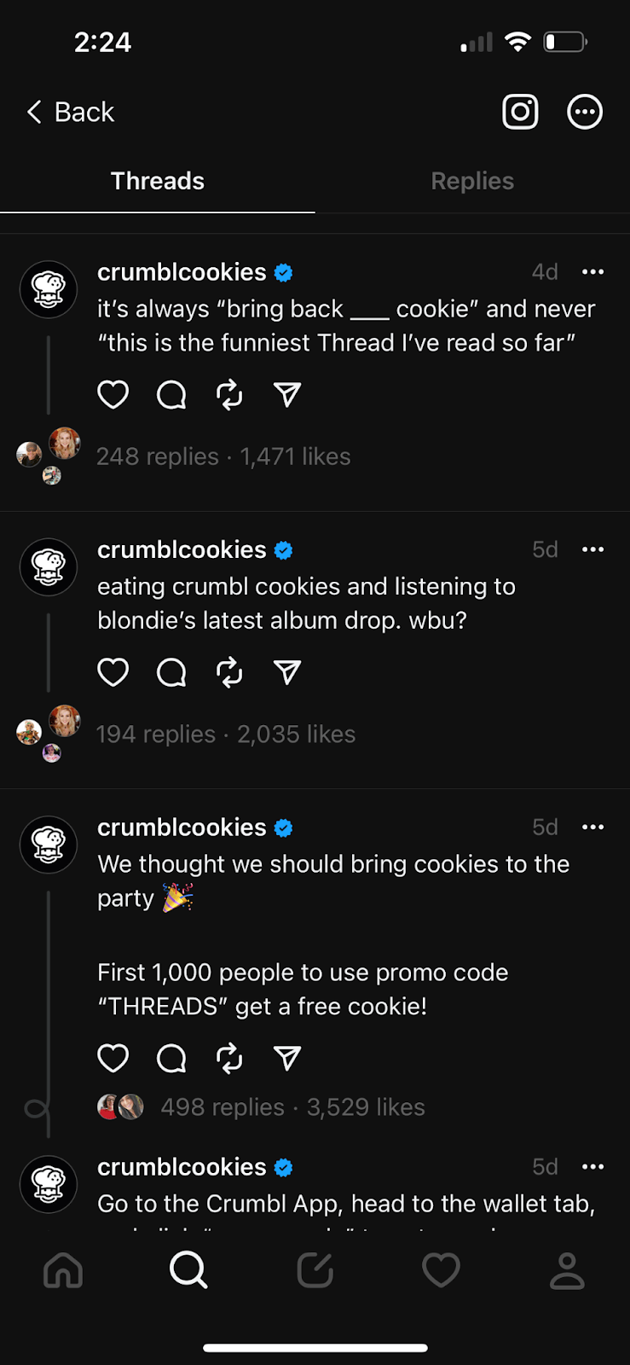Viewport: 630px width, 1365px height.
Task: Open Activity heart in bottom navigation
Action: (x=441, y=1270)
